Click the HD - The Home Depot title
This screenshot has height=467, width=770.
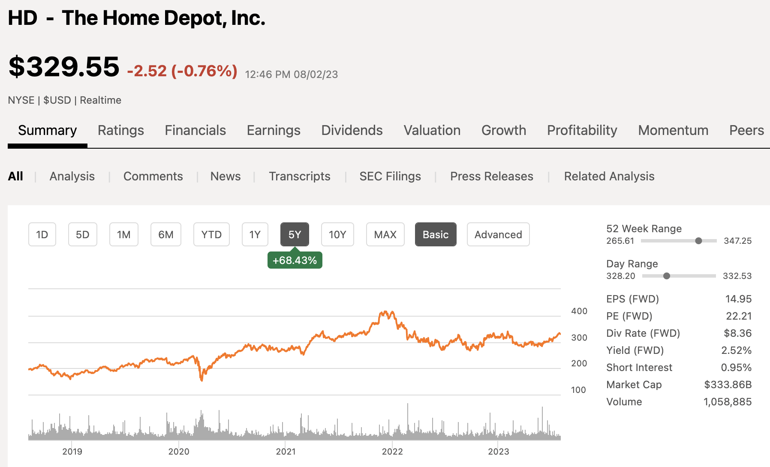(137, 18)
